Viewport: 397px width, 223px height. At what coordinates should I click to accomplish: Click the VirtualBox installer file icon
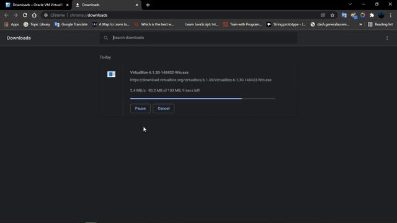pos(111,74)
